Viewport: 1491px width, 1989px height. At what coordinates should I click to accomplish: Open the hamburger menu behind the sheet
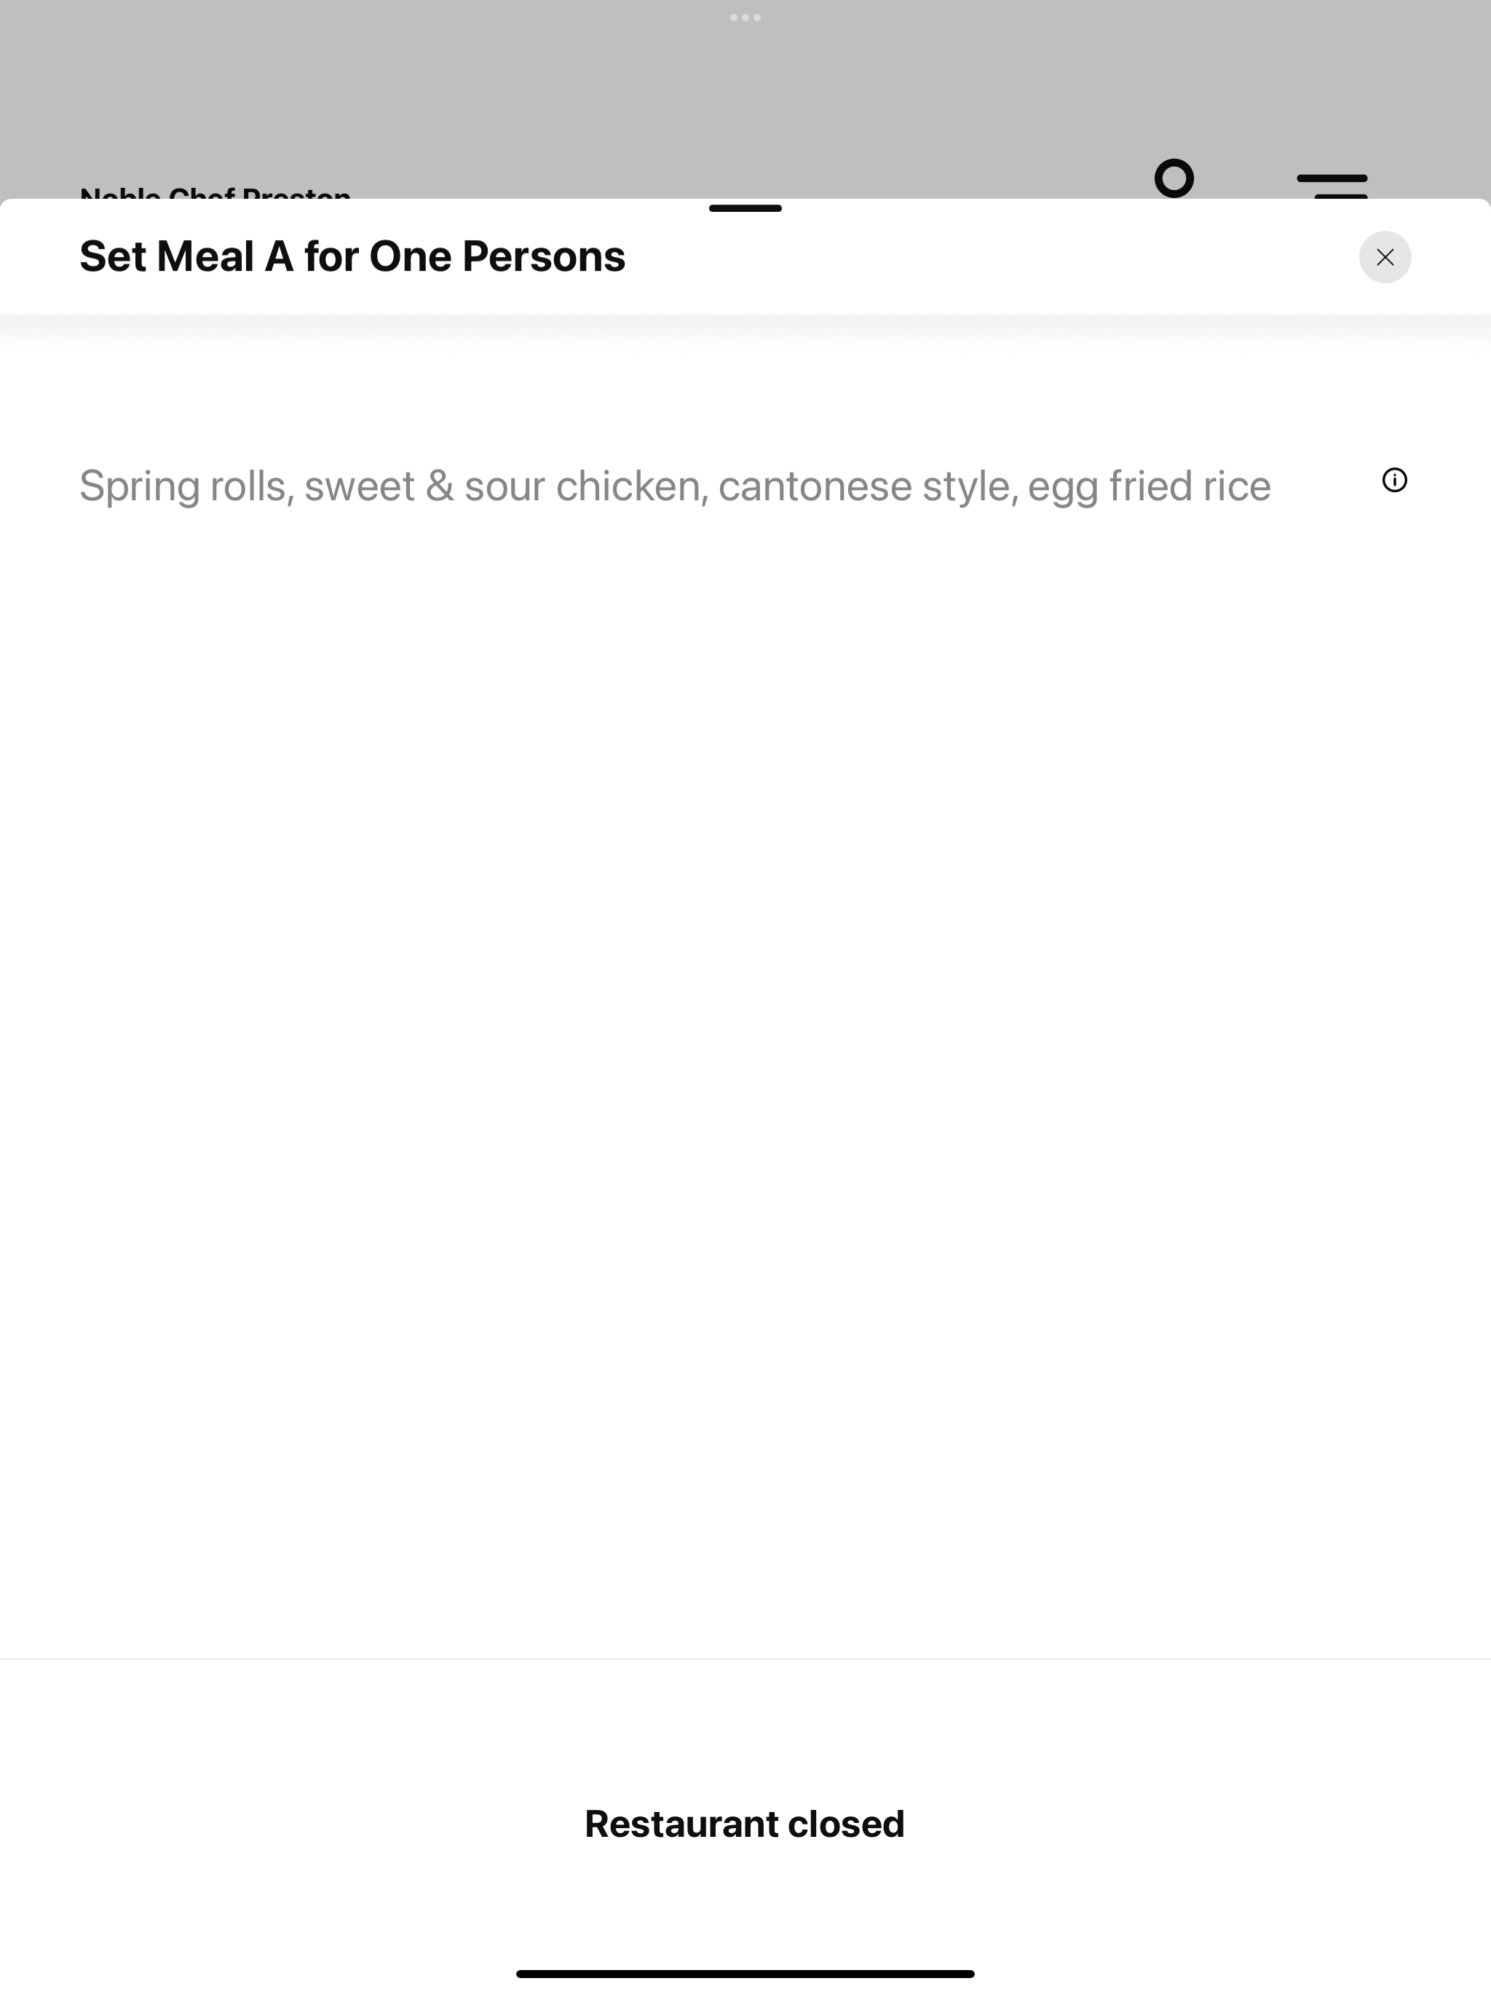1332,185
